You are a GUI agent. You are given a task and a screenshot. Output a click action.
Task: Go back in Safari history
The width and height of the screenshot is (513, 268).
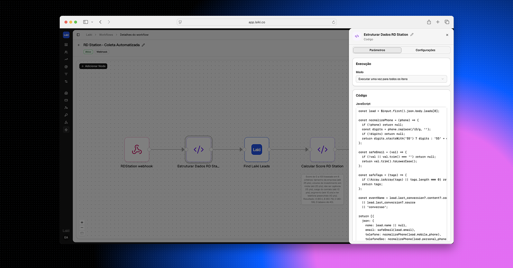point(100,22)
